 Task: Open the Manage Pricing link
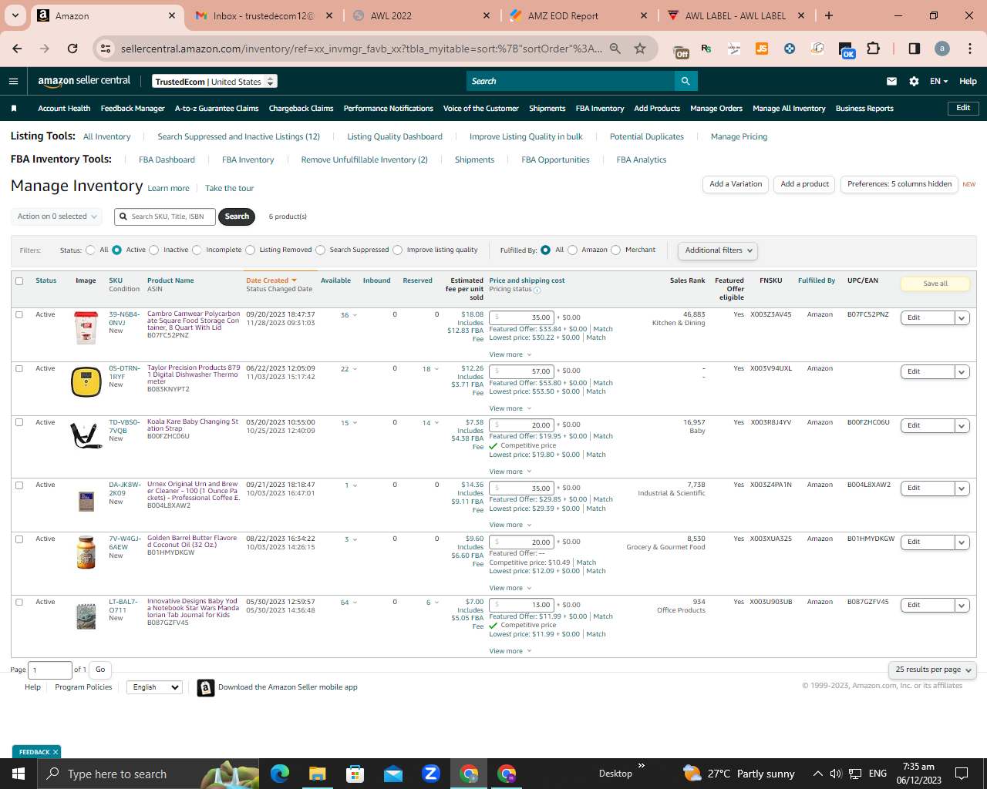tap(739, 137)
